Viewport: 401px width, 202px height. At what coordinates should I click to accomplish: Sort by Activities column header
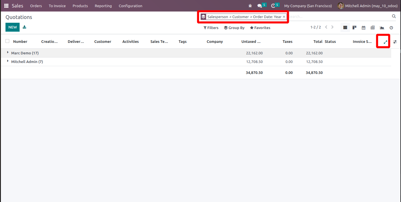(131, 41)
